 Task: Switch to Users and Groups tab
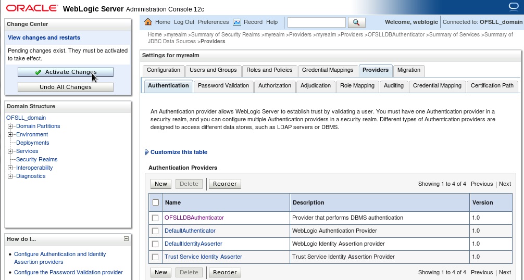coord(213,70)
